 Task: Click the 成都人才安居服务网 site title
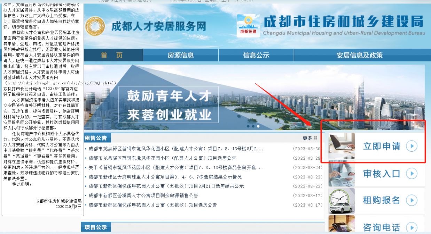[x=159, y=26]
